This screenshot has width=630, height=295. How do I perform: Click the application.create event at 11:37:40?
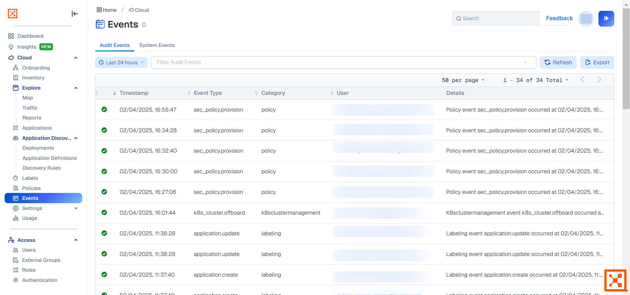(x=216, y=275)
